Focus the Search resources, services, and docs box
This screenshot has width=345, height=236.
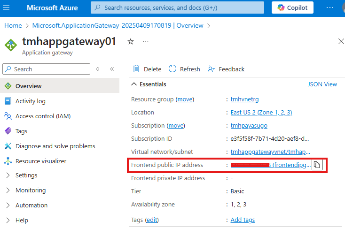tap(177, 8)
